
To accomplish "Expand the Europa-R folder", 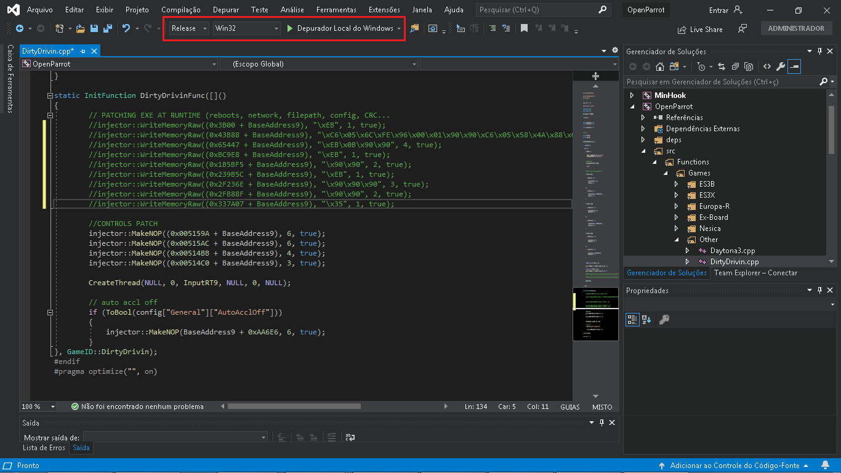I will coord(676,206).
